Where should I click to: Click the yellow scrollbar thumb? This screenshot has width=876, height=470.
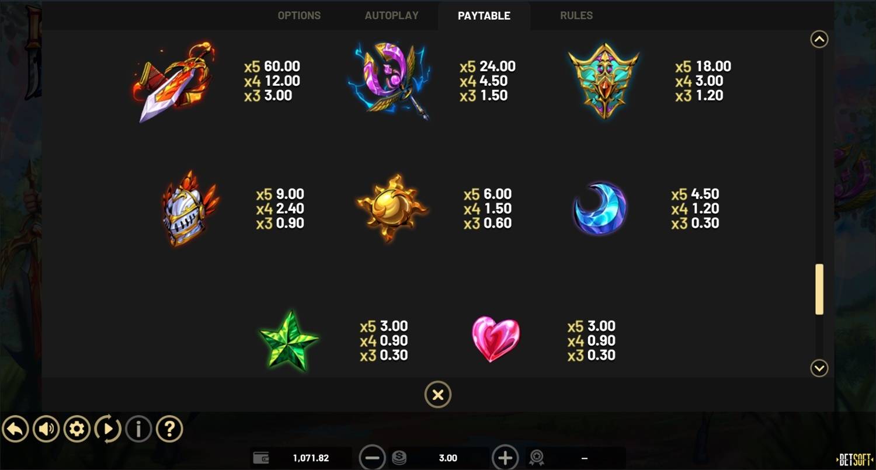(x=819, y=289)
